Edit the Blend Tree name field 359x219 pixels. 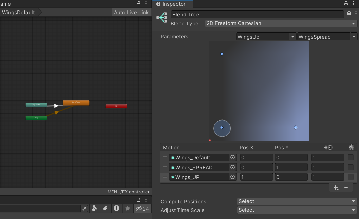[x=257, y=15]
